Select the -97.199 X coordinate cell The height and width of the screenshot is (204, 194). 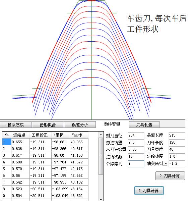(x=61, y=175)
